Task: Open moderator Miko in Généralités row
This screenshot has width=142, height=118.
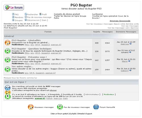Action: point(27,45)
